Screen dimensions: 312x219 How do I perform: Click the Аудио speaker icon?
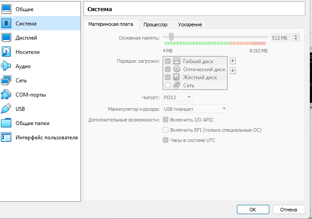(6, 66)
